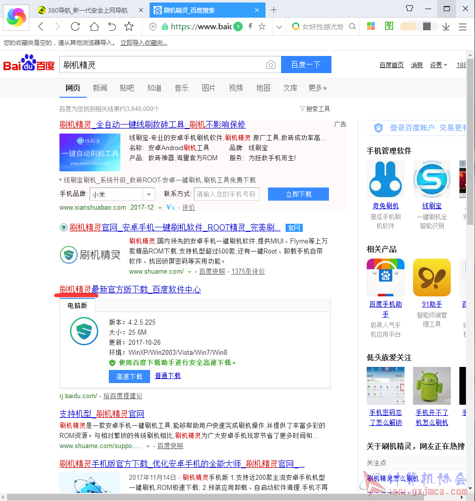Click the lightning speed mode icon
The width and height of the screenshot is (475, 501).
[250, 26]
